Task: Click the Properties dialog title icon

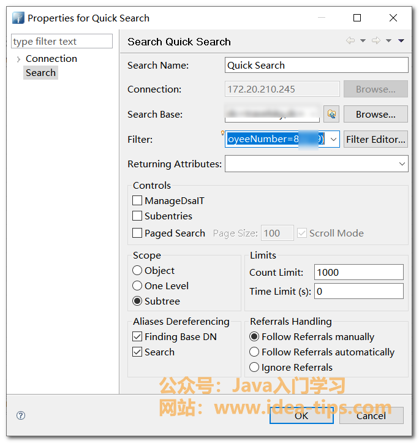Action: click(x=18, y=18)
